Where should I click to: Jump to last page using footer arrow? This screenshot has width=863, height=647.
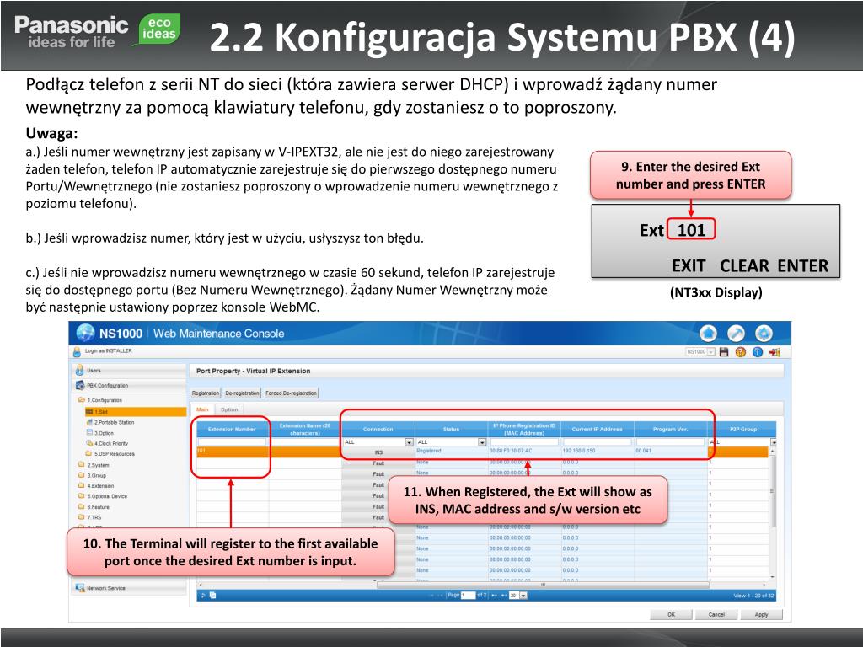503,596
